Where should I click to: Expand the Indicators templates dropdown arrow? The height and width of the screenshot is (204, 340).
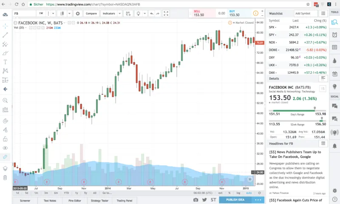pos(120,14)
